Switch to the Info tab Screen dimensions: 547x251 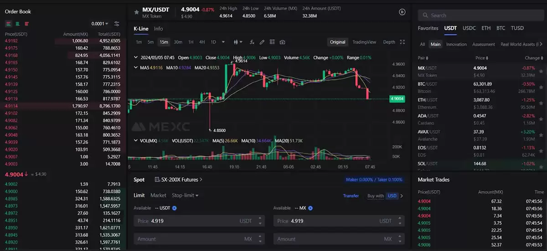tap(158, 29)
